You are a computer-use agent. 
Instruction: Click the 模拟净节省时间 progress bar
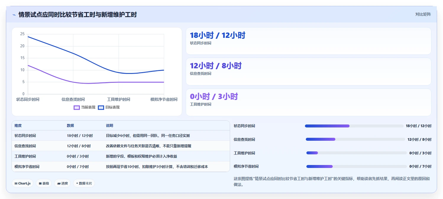tap(357, 166)
